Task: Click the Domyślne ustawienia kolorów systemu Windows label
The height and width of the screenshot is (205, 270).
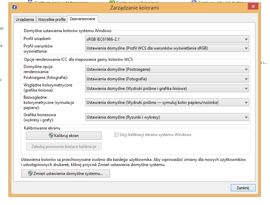Action: [68, 31]
